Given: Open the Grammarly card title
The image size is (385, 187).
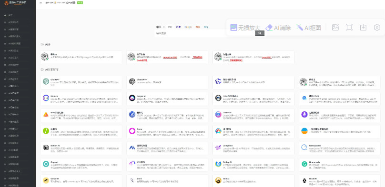Looking at the screenshot, I should 314,162.
